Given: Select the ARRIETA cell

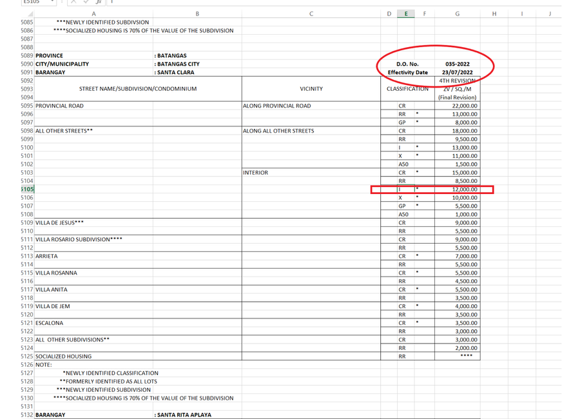Looking at the screenshot, I should coord(93,256).
